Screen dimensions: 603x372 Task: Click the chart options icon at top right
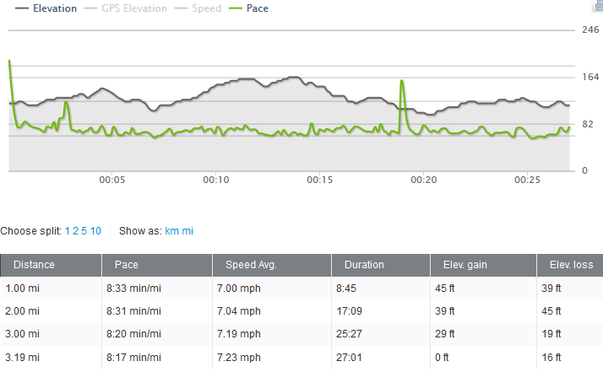click(597, 7)
